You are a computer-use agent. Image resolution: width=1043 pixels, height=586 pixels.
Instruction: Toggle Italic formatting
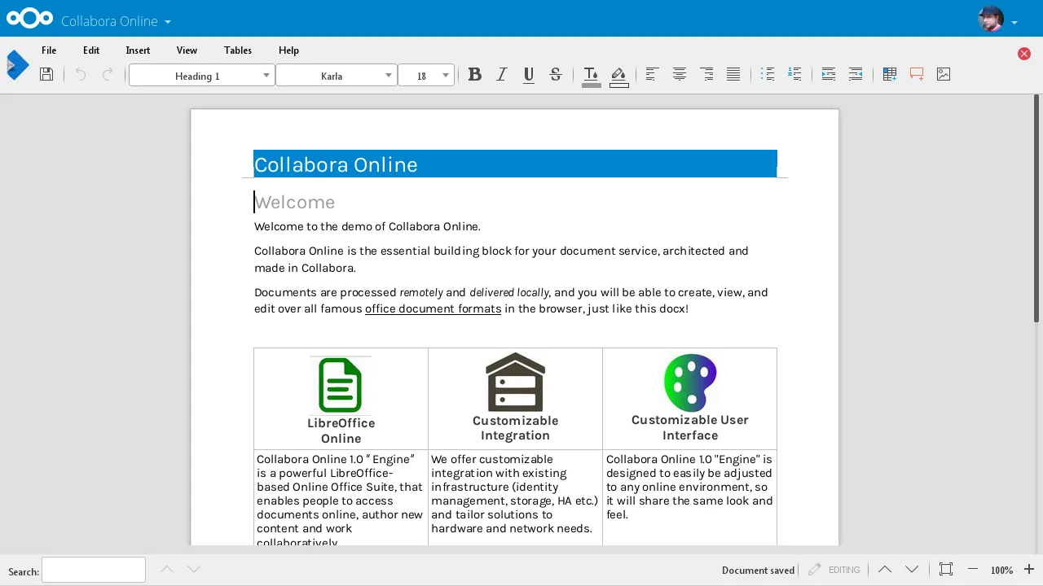502,75
